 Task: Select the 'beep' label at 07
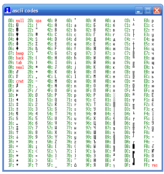pyautogui.click(x=20, y=53)
